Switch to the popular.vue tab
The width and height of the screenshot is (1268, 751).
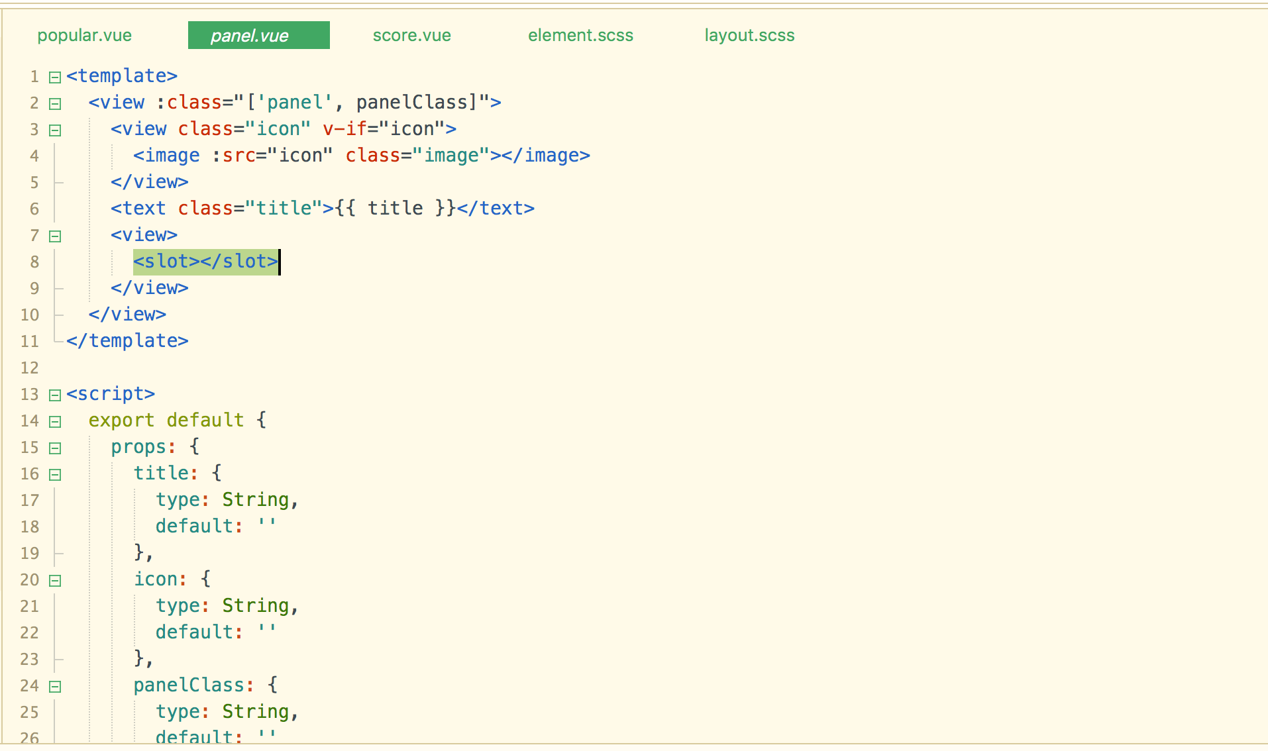point(84,36)
